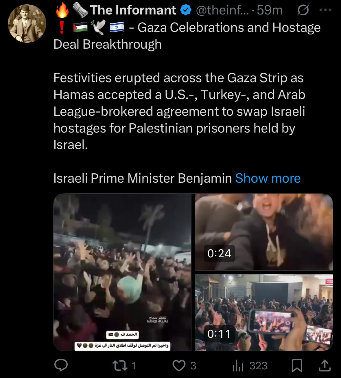Bookmark this post
The height and width of the screenshot is (378, 341).
297,366
